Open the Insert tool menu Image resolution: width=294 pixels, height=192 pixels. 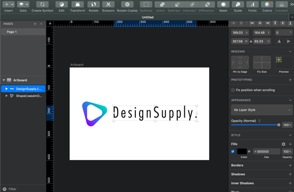tap(8, 4)
